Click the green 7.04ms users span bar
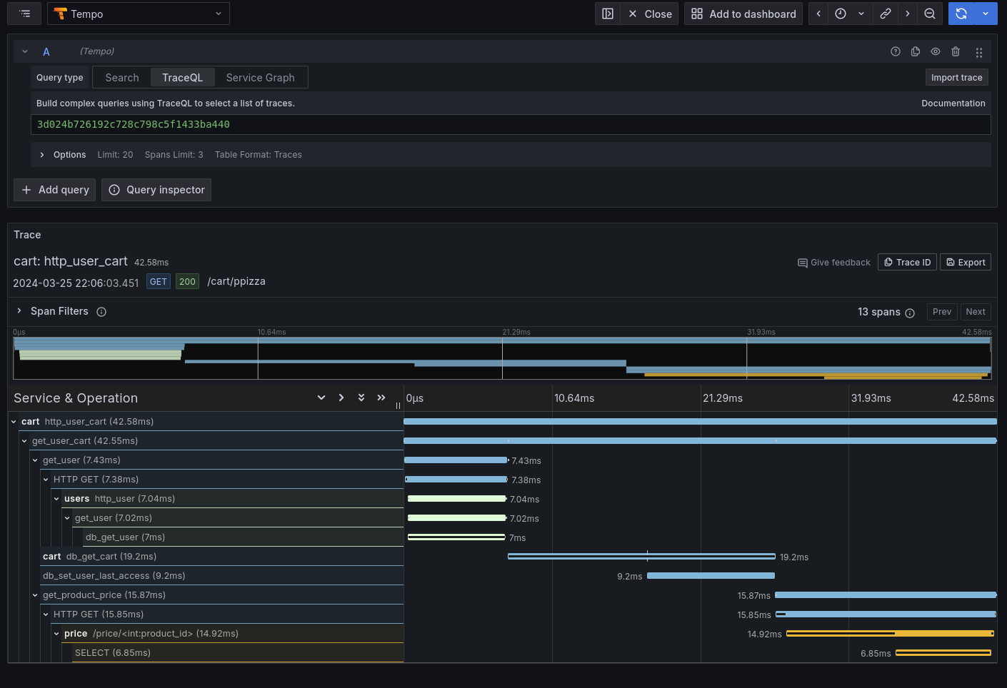 tap(457, 499)
